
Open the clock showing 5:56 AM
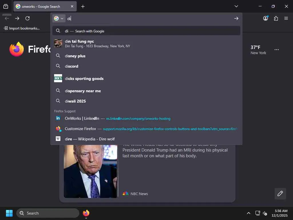pos(280,213)
